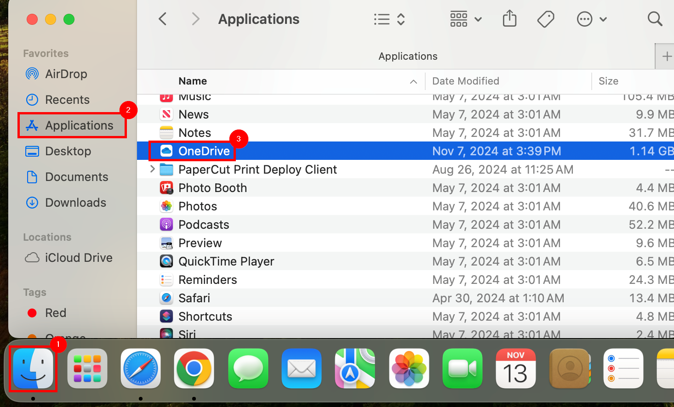This screenshot has width=674, height=407.
Task: Open the search magnifier in Finder toolbar
Action: 655,19
